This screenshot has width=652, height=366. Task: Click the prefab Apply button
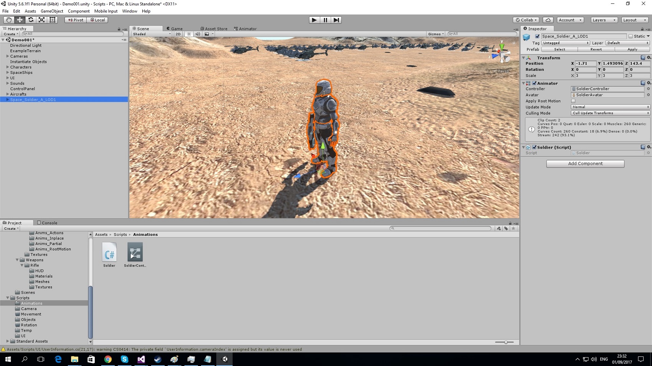tap(632, 49)
